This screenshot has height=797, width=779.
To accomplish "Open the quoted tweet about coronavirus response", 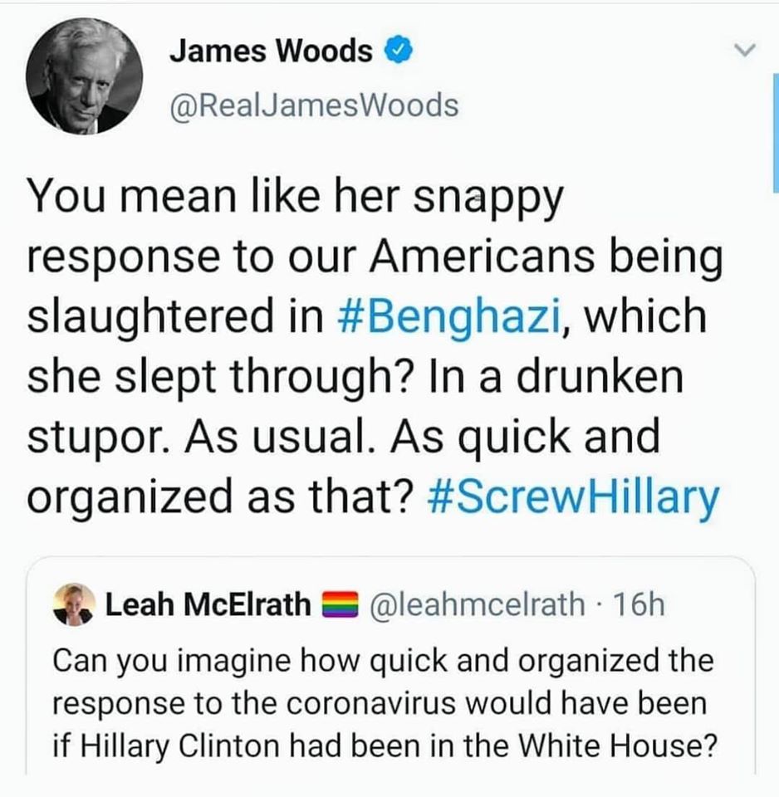I will [x=390, y=666].
